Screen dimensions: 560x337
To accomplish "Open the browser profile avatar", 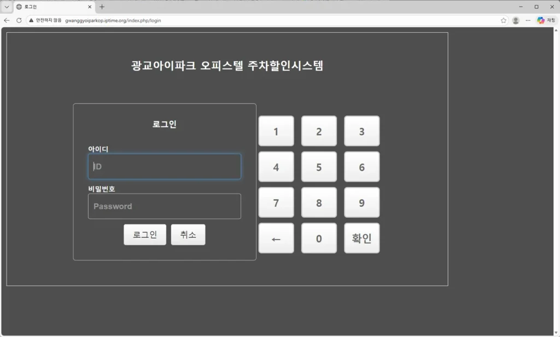I will pos(515,20).
